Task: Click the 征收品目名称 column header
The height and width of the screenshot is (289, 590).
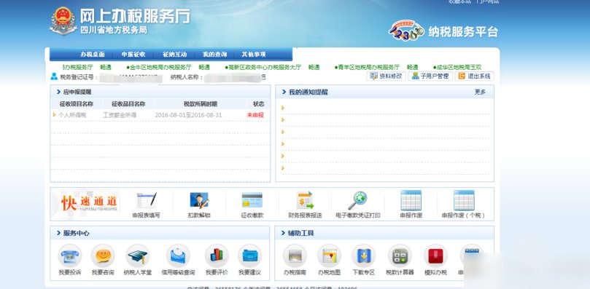Action: (x=128, y=104)
